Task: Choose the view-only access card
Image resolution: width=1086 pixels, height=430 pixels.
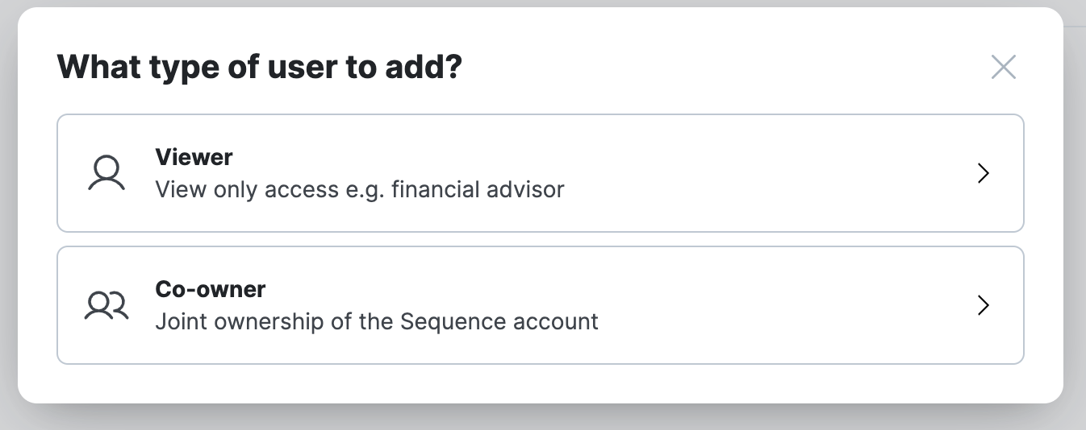Action: 541,173
